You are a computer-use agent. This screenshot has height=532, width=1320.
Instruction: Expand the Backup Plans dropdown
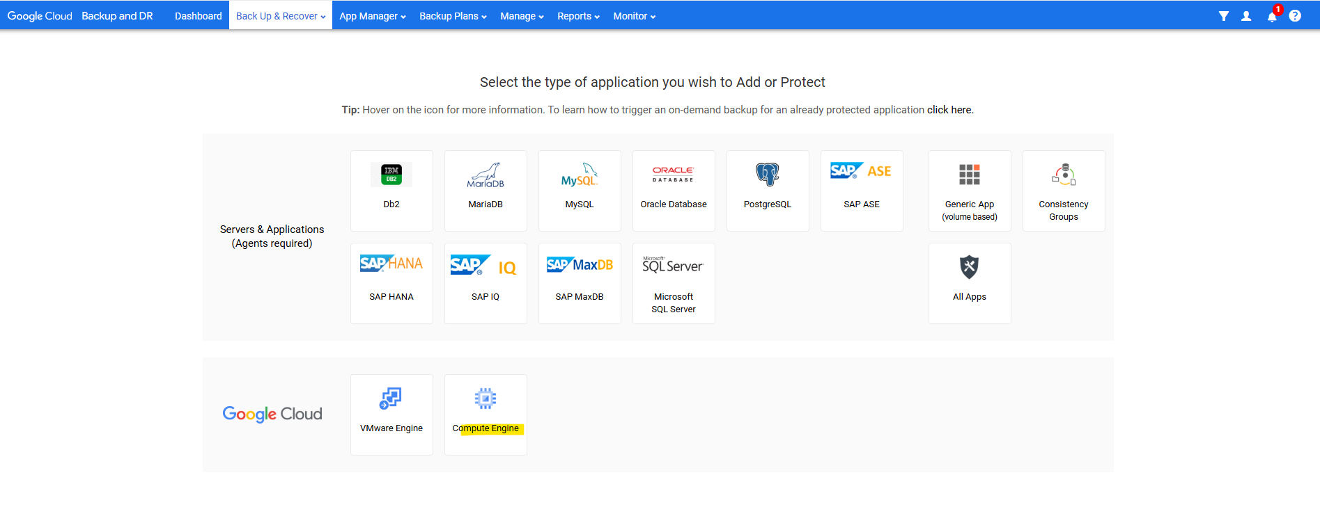click(453, 16)
